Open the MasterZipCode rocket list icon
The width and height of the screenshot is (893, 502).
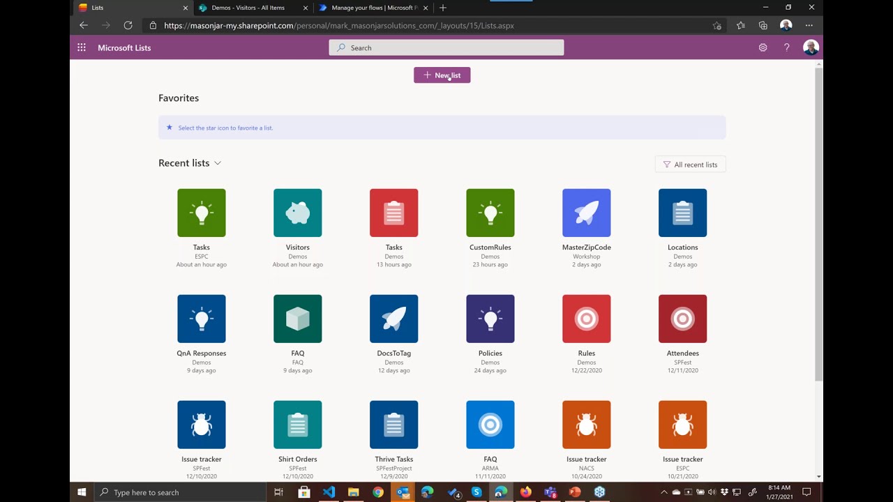[587, 213]
